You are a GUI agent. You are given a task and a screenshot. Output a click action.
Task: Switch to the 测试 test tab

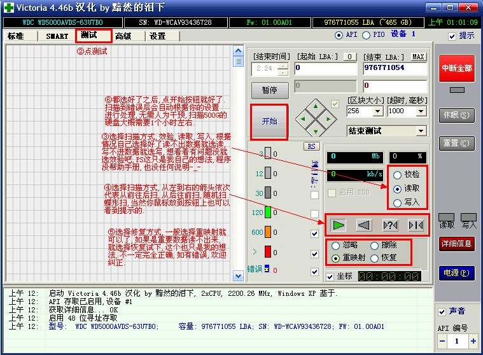[94, 36]
